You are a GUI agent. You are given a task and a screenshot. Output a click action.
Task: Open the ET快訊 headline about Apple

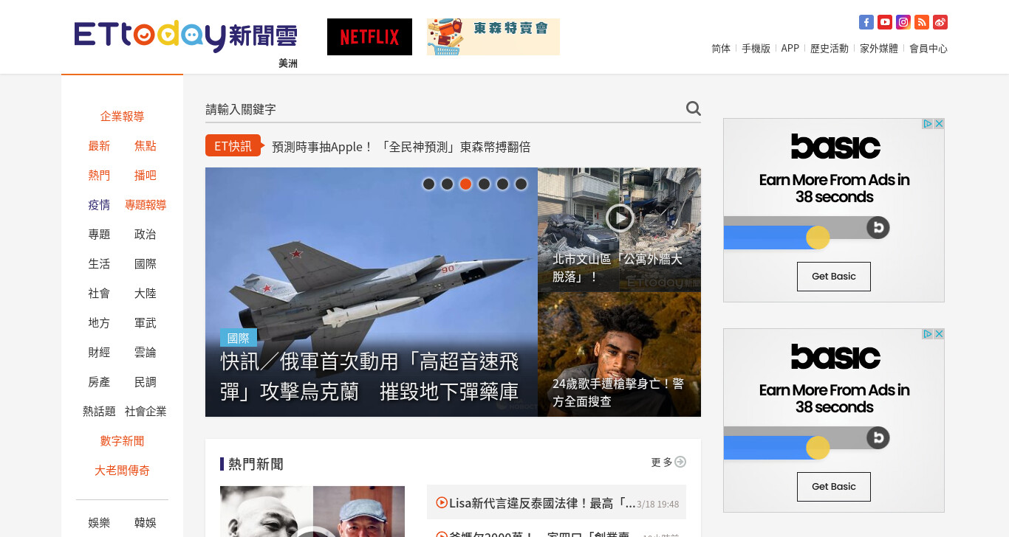tap(401, 147)
